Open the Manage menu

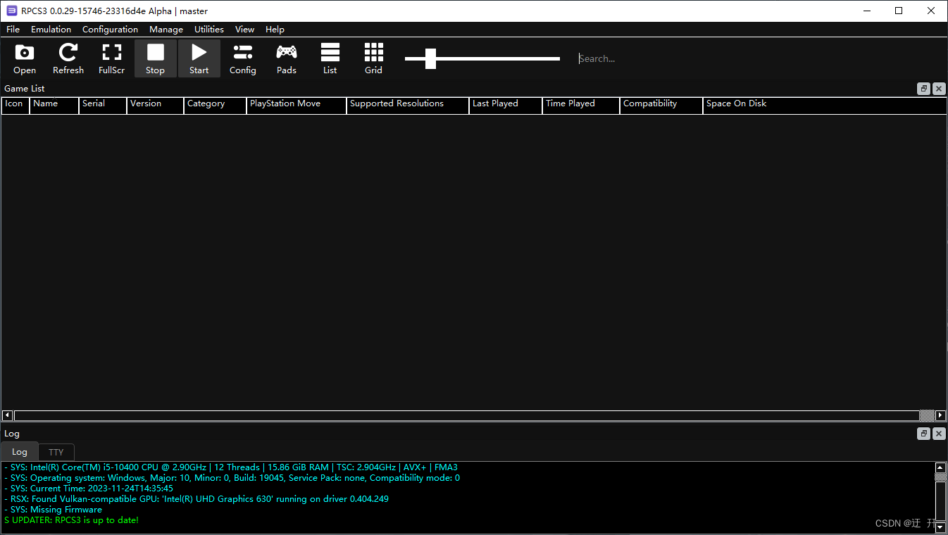pyautogui.click(x=166, y=30)
